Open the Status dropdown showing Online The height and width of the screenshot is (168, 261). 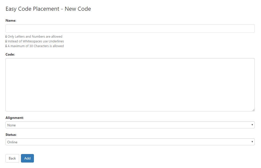coord(130,142)
